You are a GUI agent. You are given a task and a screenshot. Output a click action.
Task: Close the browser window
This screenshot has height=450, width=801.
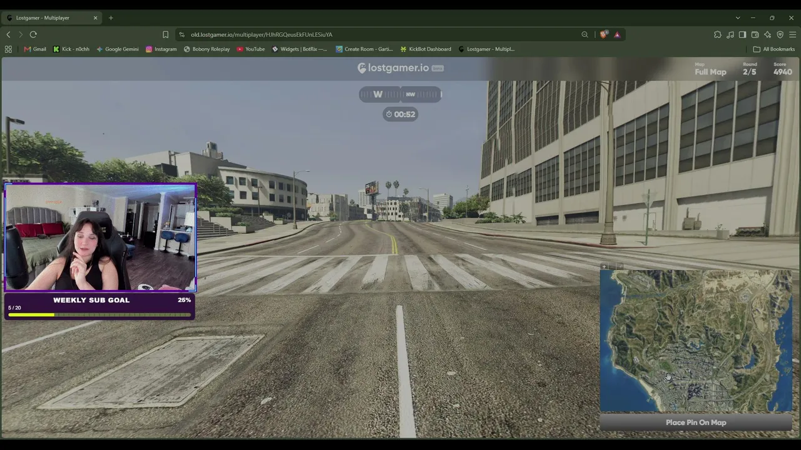click(791, 17)
